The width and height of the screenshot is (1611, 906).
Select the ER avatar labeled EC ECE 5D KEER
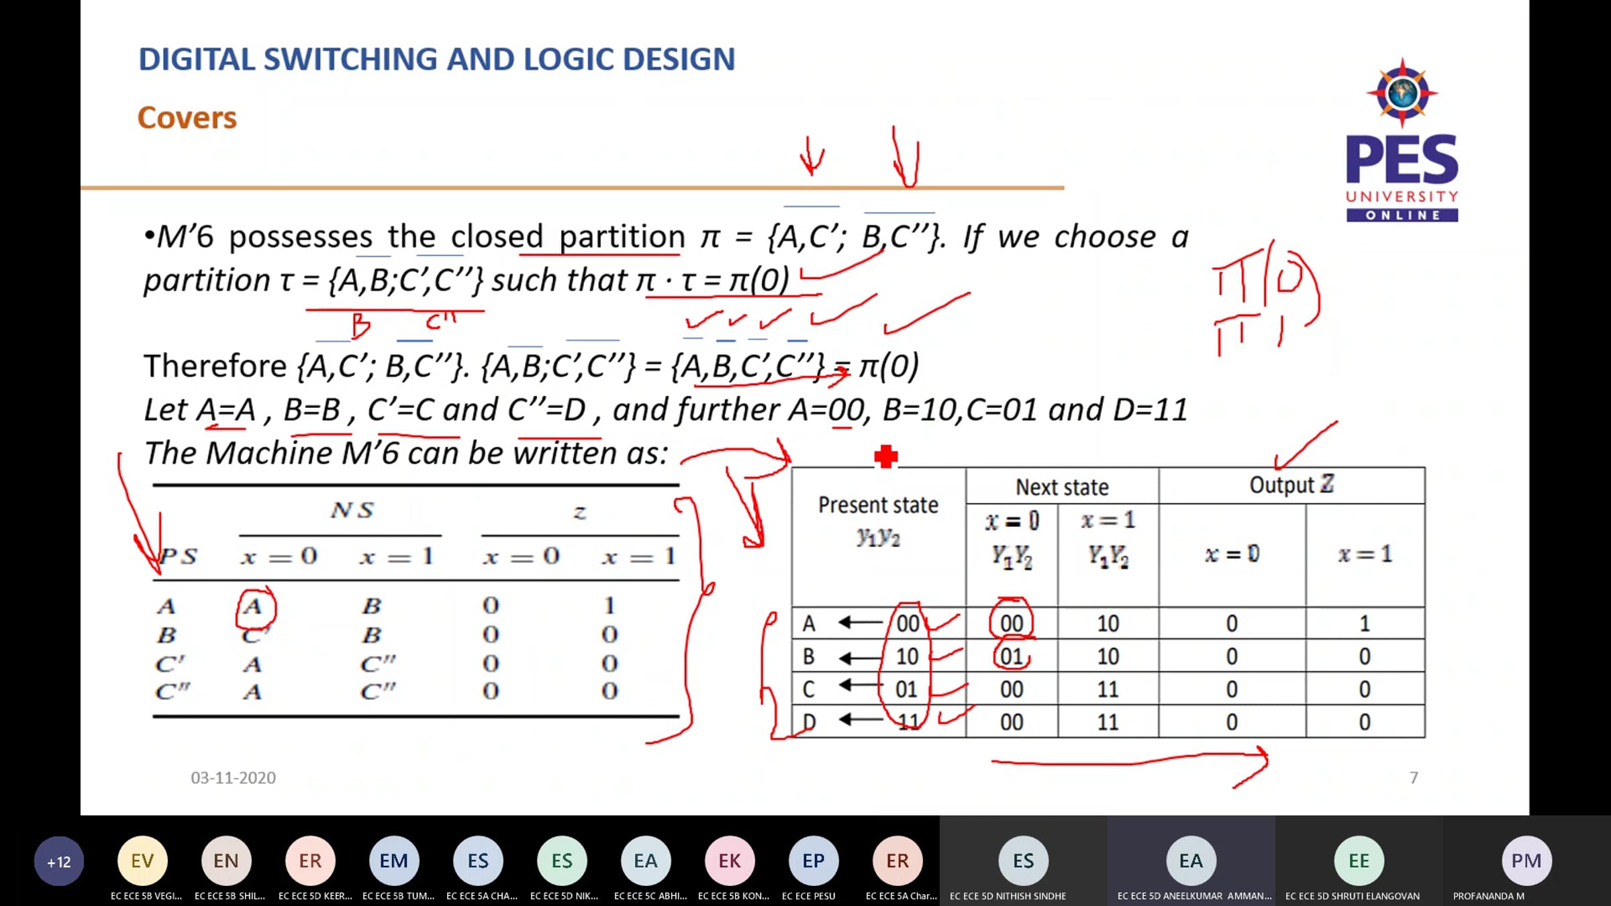(310, 861)
